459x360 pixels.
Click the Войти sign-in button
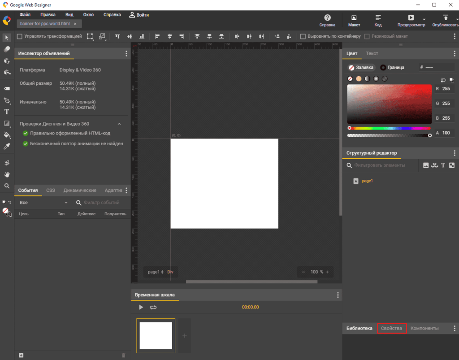click(139, 15)
